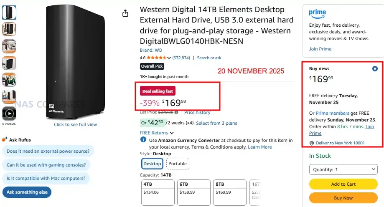Select the Buy new radio button
Viewport: 384px width, 207px height.
click(x=375, y=68)
